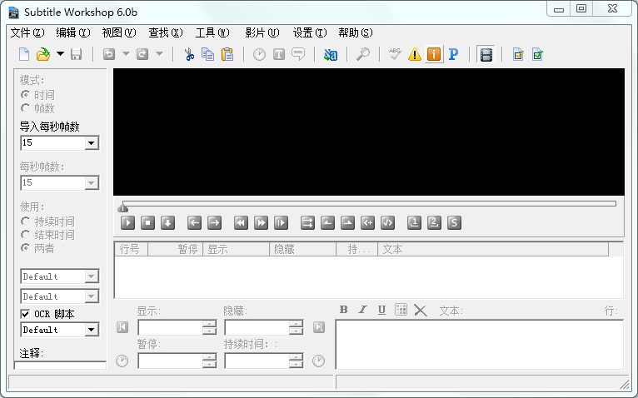
Task: Open the 文件 menu
Action: pyautogui.click(x=27, y=32)
